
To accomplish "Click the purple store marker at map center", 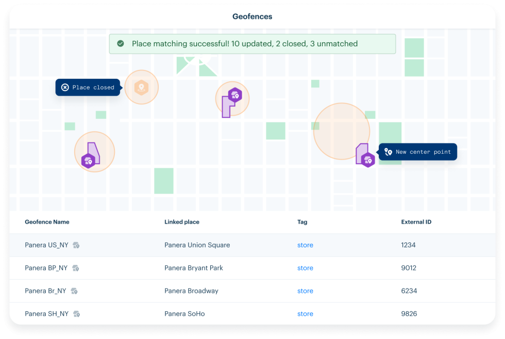I will [x=235, y=95].
